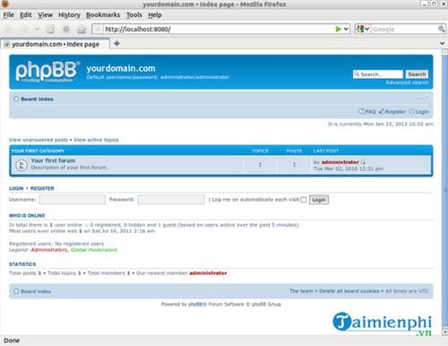Click the site identity icon in the URL bar
Image resolution: width=448 pixels, height=346 pixels.
point(97,30)
